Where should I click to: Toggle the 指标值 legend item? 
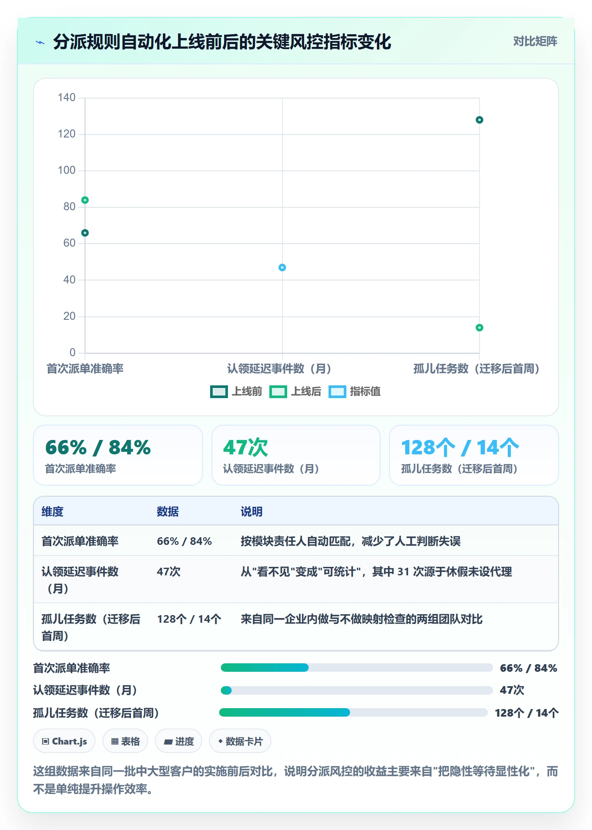pos(354,392)
